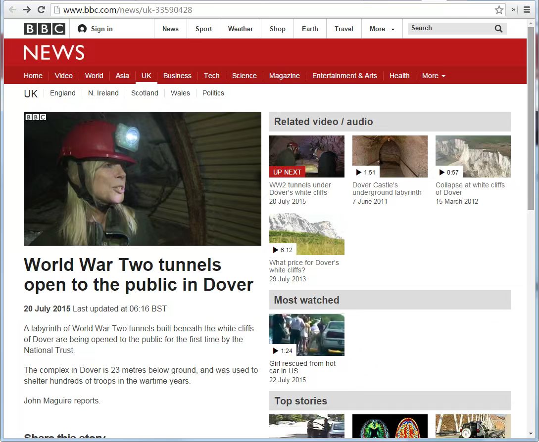Open the Chrome hamburger menu
The height and width of the screenshot is (442, 539).
click(527, 10)
